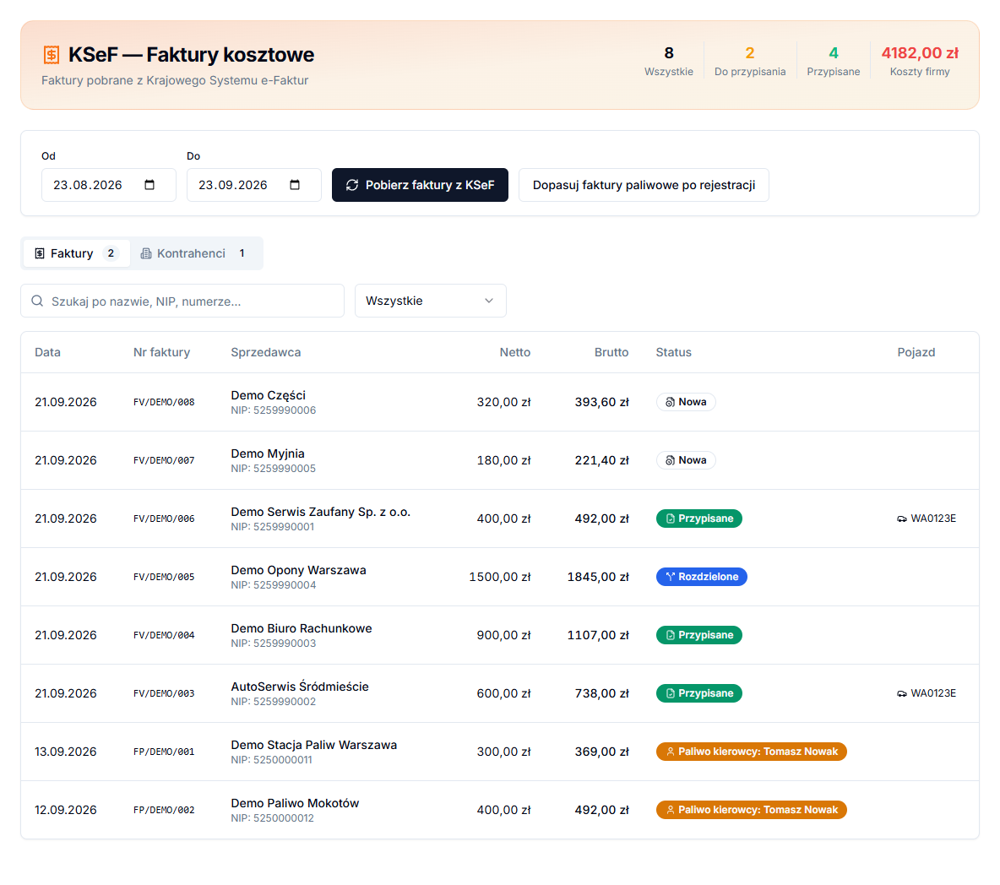Click invoice number FV/DEMO/003
Viewport: 1000px width, 885px height.
point(164,693)
